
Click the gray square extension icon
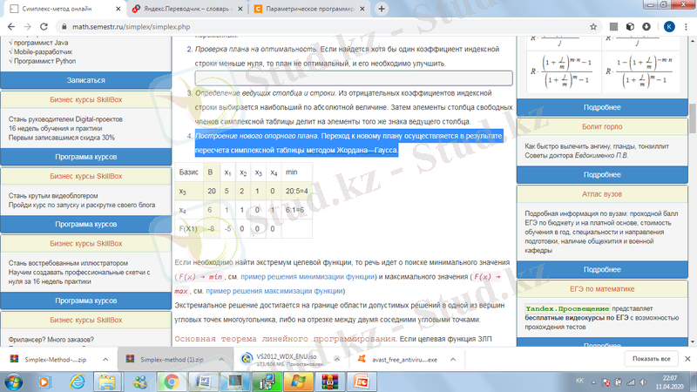pos(613,27)
